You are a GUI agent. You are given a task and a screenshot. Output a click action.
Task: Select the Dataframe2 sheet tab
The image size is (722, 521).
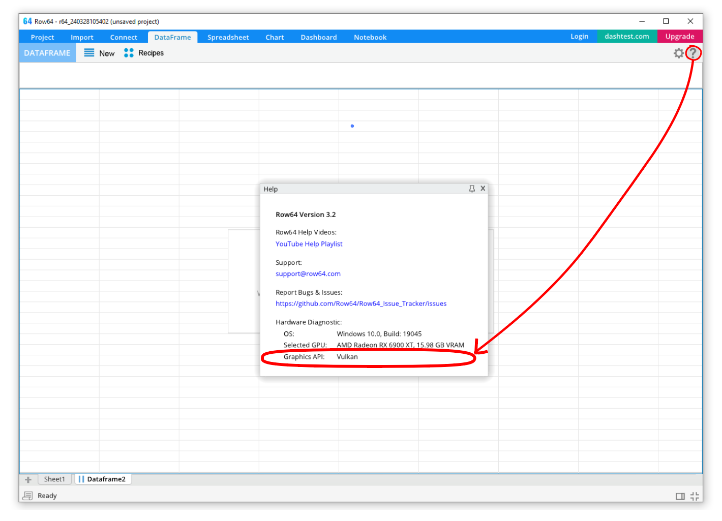click(x=103, y=479)
